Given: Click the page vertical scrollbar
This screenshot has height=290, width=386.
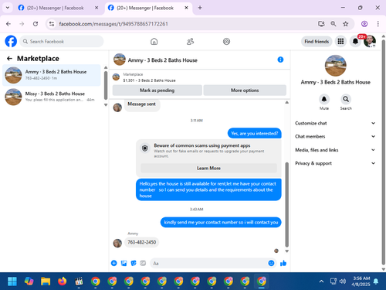Looking at the screenshot, I should click(383, 152).
